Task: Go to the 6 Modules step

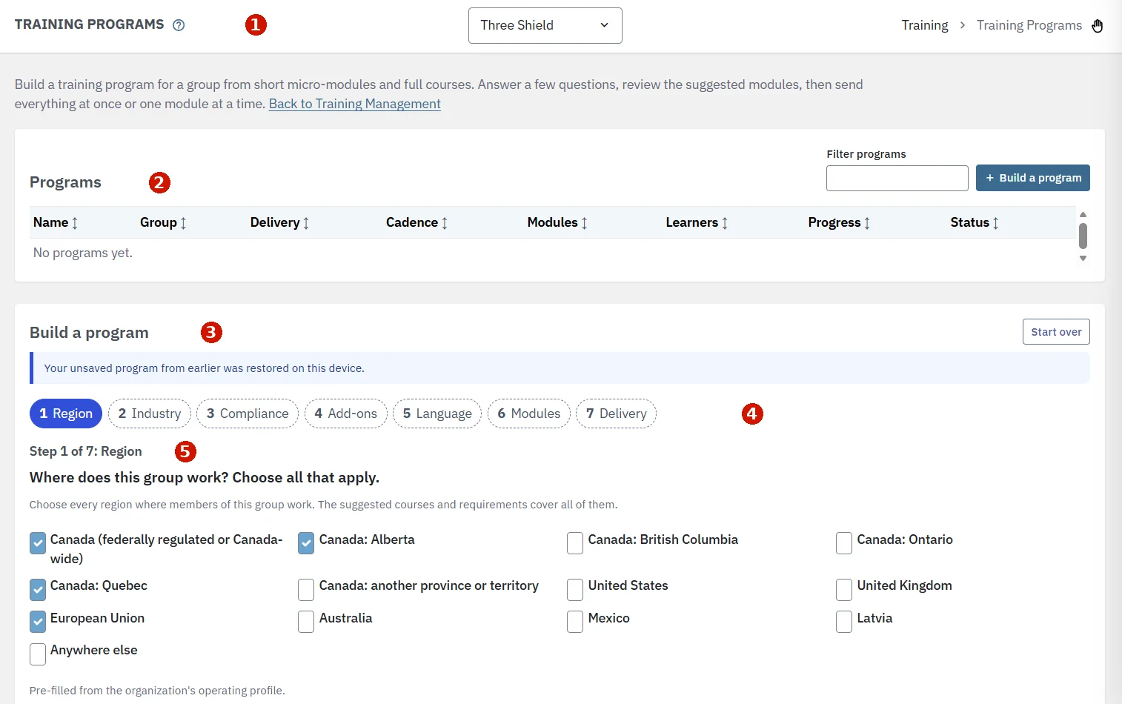Action: point(529,414)
